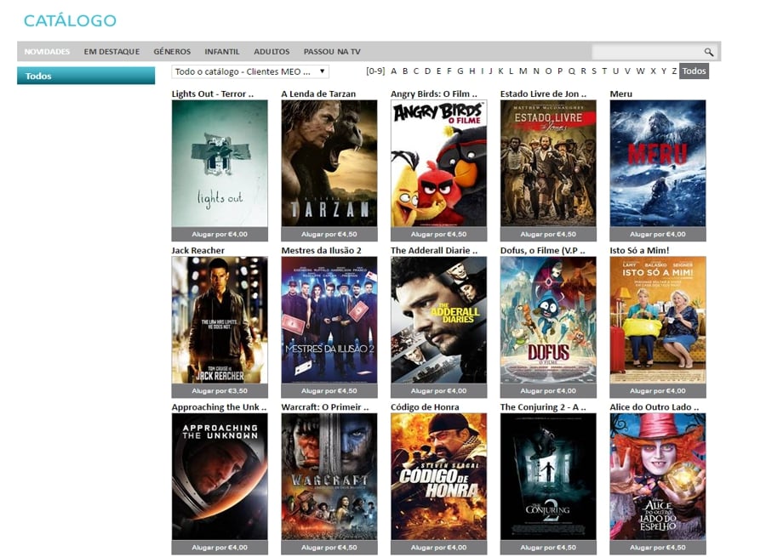Viewport: 766px width, 557px height.
Task: Click the search magnifier icon
Action: click(708, 52)
